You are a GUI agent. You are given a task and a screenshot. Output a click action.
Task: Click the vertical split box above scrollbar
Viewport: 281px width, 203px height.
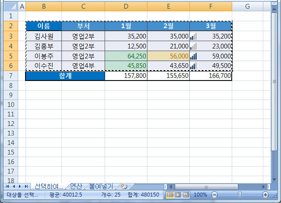(274, 3)
